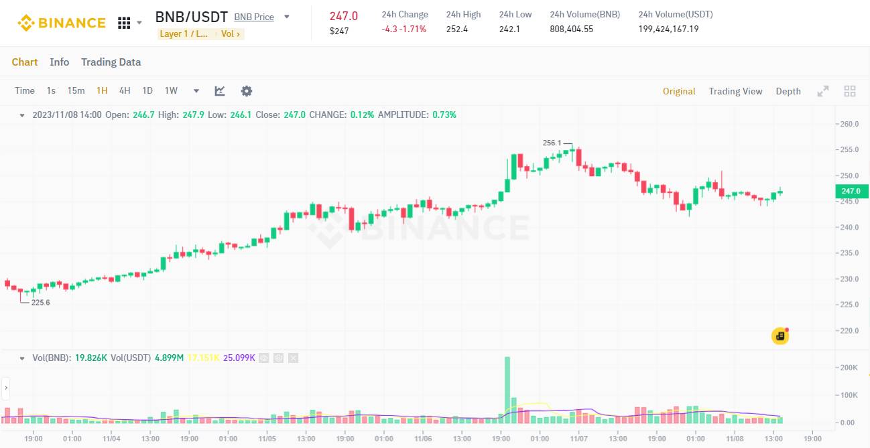Image resolution: width=870 pixels, height=448 pixels.
Task: Show the Depth chart
Action: coord(788,91)
